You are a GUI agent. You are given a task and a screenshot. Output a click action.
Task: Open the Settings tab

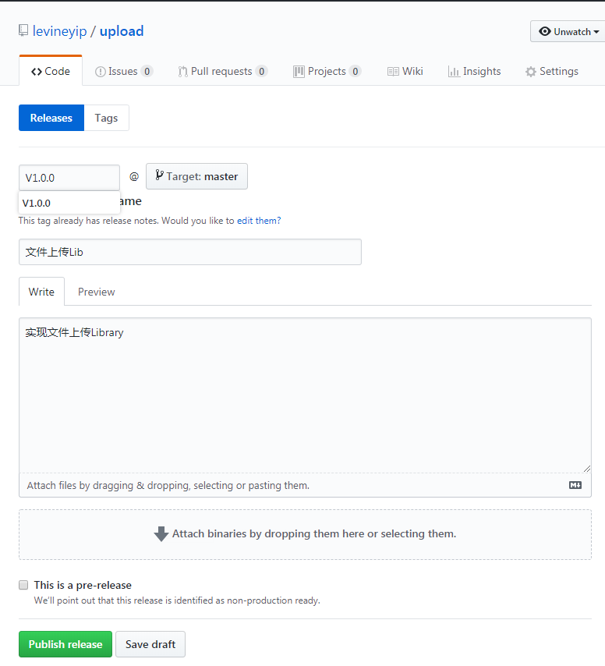pyautogui.click(x=551, y=71)
